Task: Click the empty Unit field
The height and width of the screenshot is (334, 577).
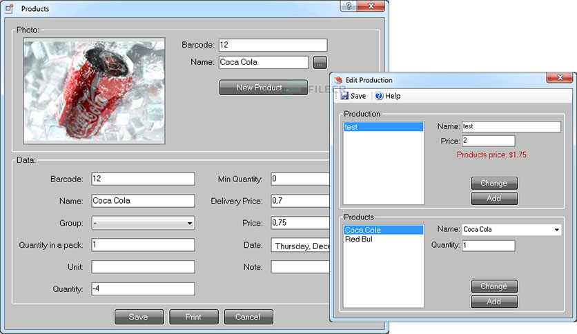Action: (x=143, y=267)
